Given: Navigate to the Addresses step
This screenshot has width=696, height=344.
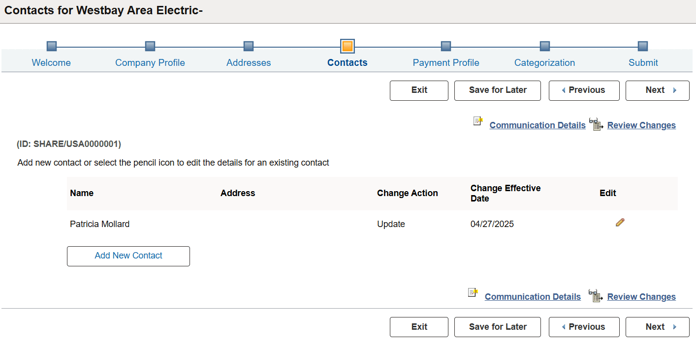Looking at the screenshot, I should (x=249, y=62).
